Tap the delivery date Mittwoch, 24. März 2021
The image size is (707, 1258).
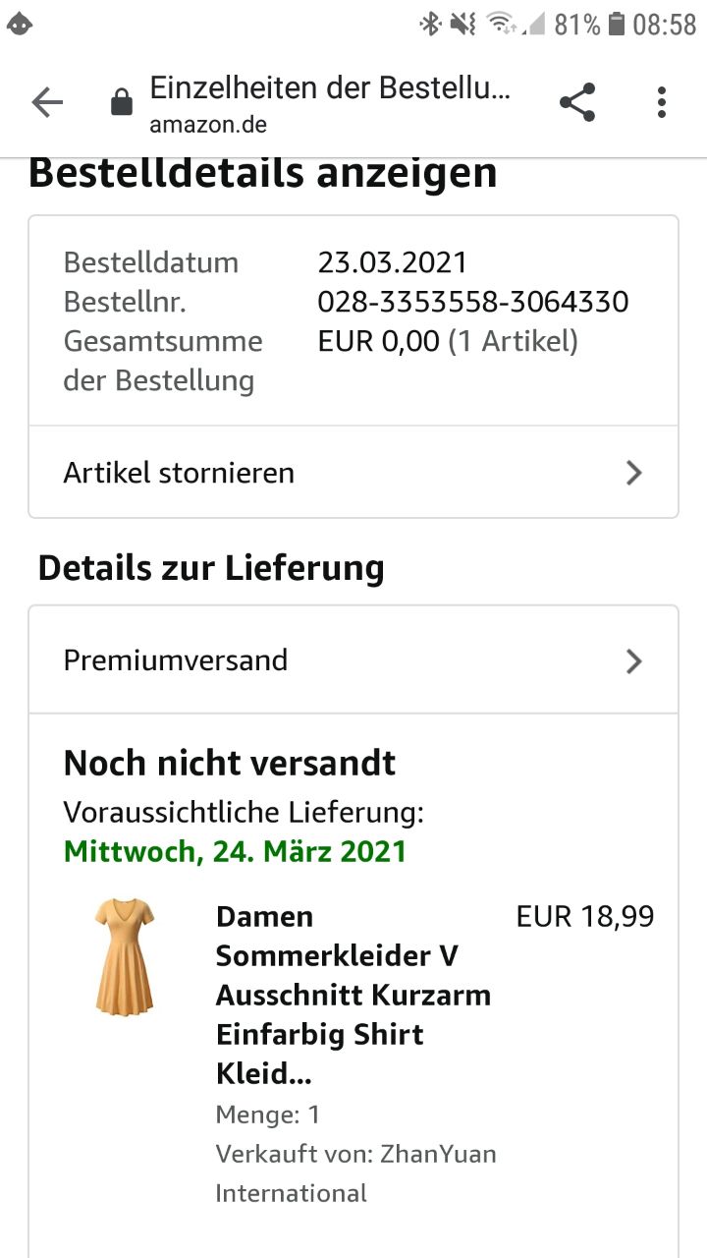235,851
